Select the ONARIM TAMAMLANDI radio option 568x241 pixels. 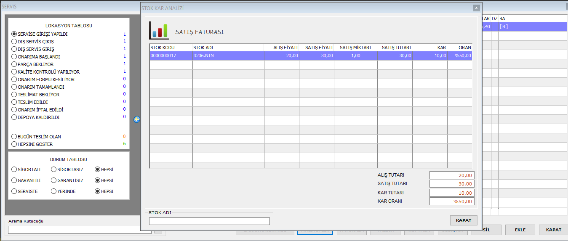coord(14,87)
